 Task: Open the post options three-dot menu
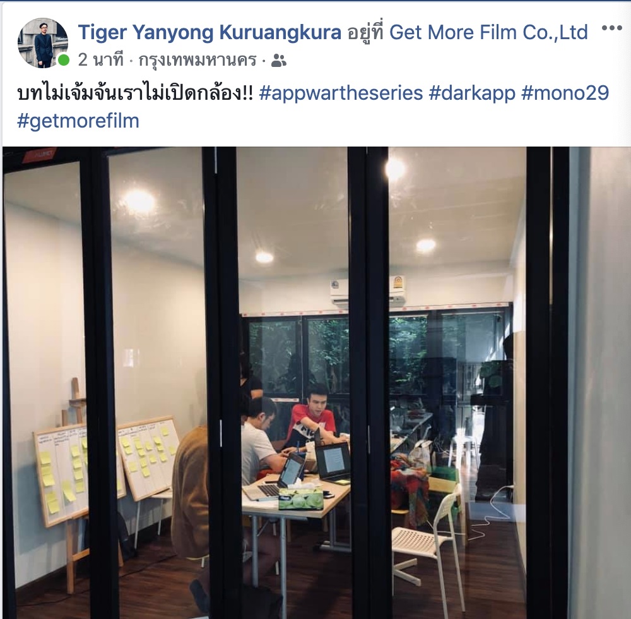pos(611,28)
